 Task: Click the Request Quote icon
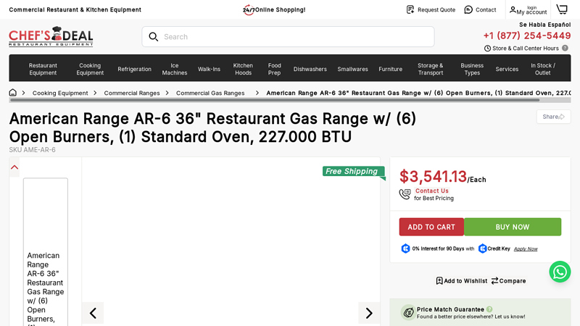pos(410,9)
